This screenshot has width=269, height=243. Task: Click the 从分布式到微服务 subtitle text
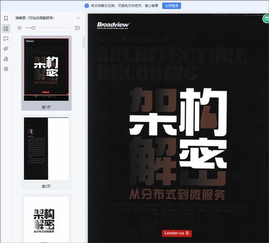tap(177, 194)
